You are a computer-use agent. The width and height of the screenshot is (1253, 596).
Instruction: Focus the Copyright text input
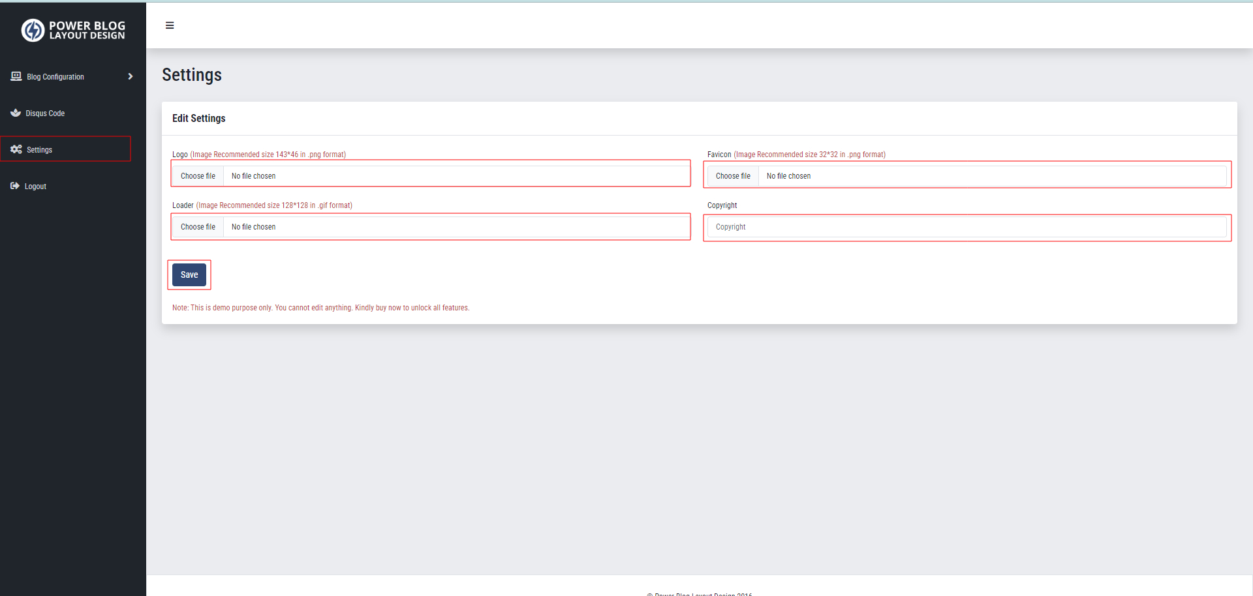coord(967,227)
